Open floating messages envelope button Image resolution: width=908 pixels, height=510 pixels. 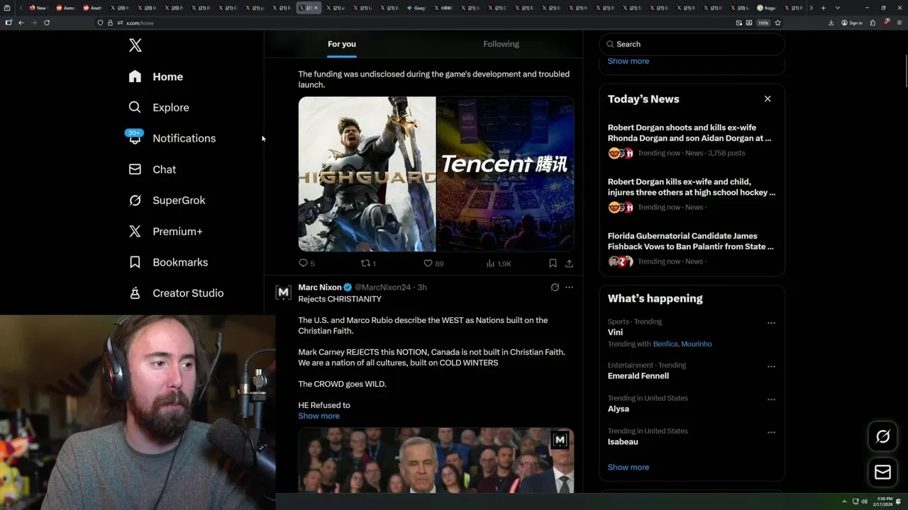882,472
